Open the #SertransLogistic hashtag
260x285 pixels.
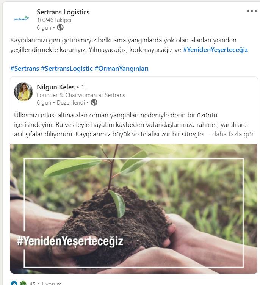[67, 69]
